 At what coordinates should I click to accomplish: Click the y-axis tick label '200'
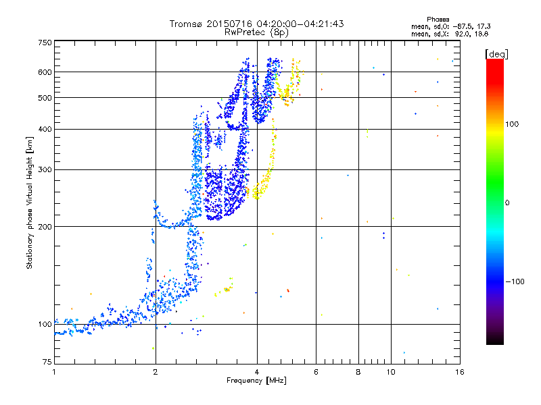click(45, 227)
